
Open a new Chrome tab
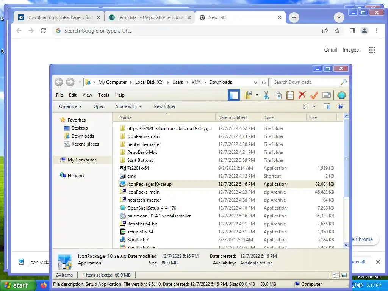click(x=294, y=17)
